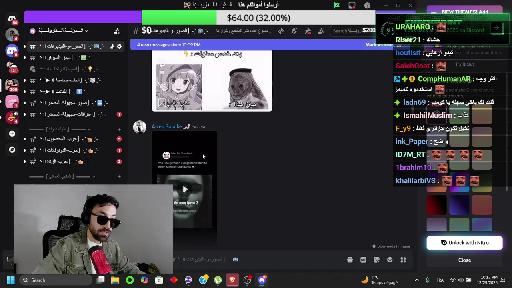Click the green flag icon in title bar
Viewport: 512px width, 288px height.
(x=337, y=5)
